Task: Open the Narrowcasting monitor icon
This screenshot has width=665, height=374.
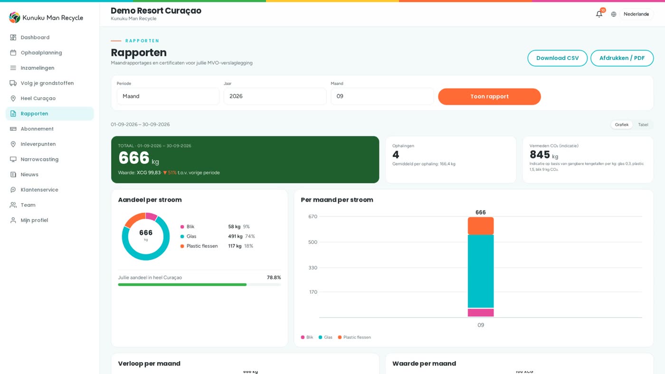Action: point(13,159)
